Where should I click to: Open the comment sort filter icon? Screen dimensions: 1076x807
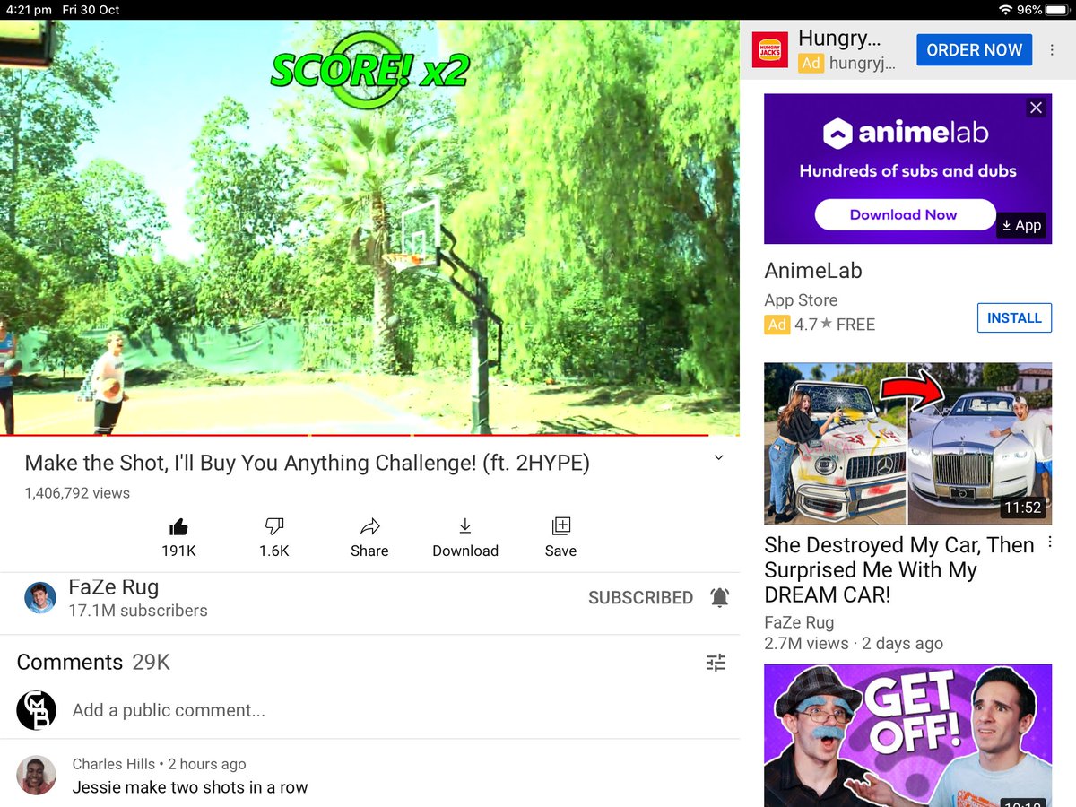716,663
